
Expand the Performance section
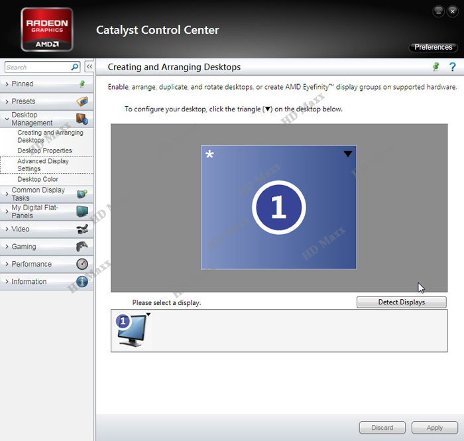point(47,264)
